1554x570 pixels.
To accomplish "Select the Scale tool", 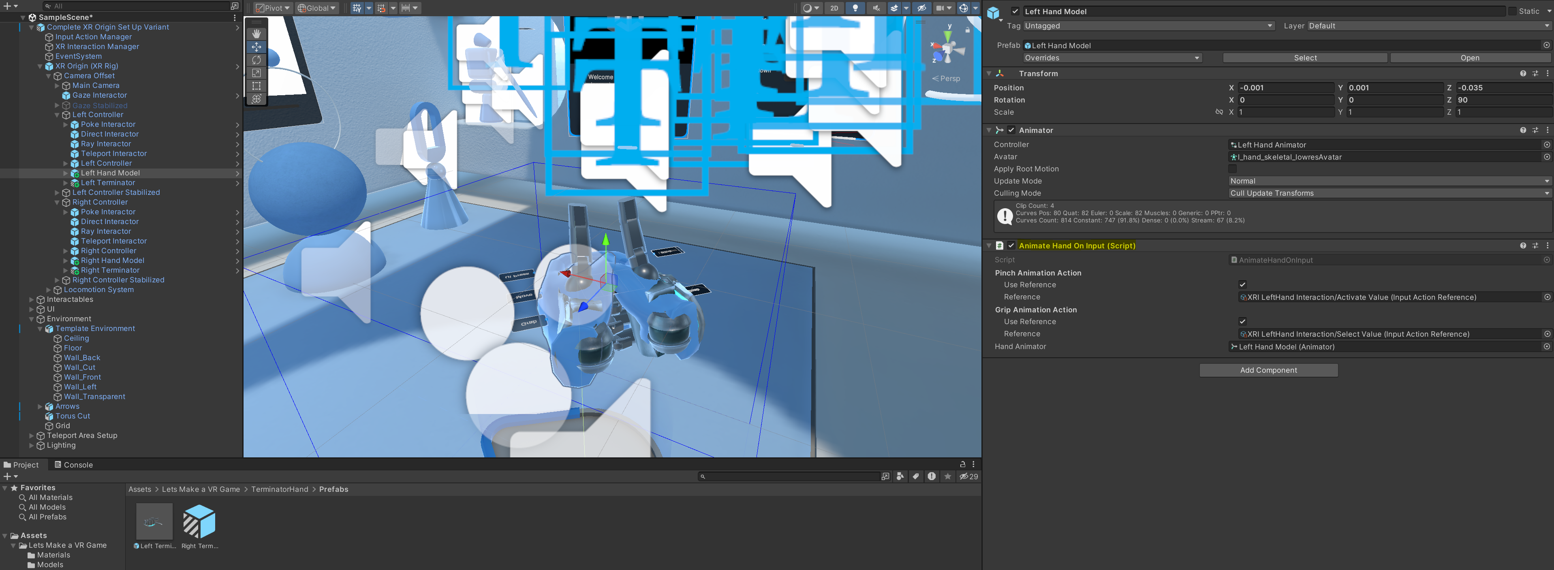I will click(x=257, y=73).
